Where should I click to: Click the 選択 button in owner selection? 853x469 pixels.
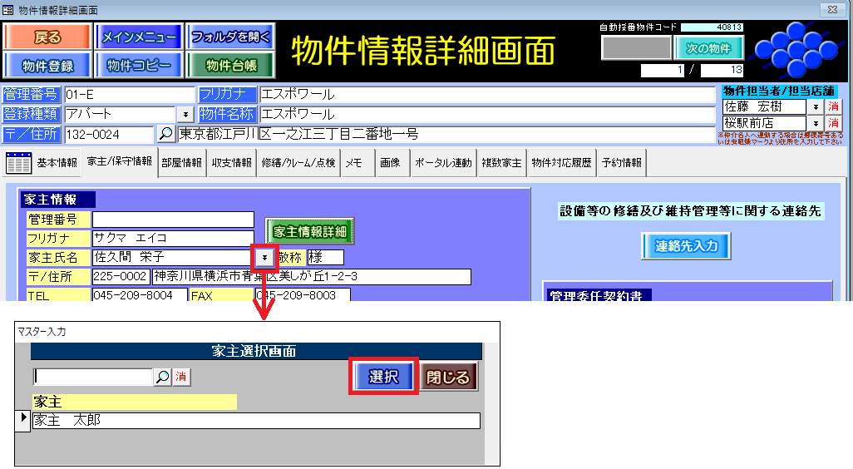(382, 377)
